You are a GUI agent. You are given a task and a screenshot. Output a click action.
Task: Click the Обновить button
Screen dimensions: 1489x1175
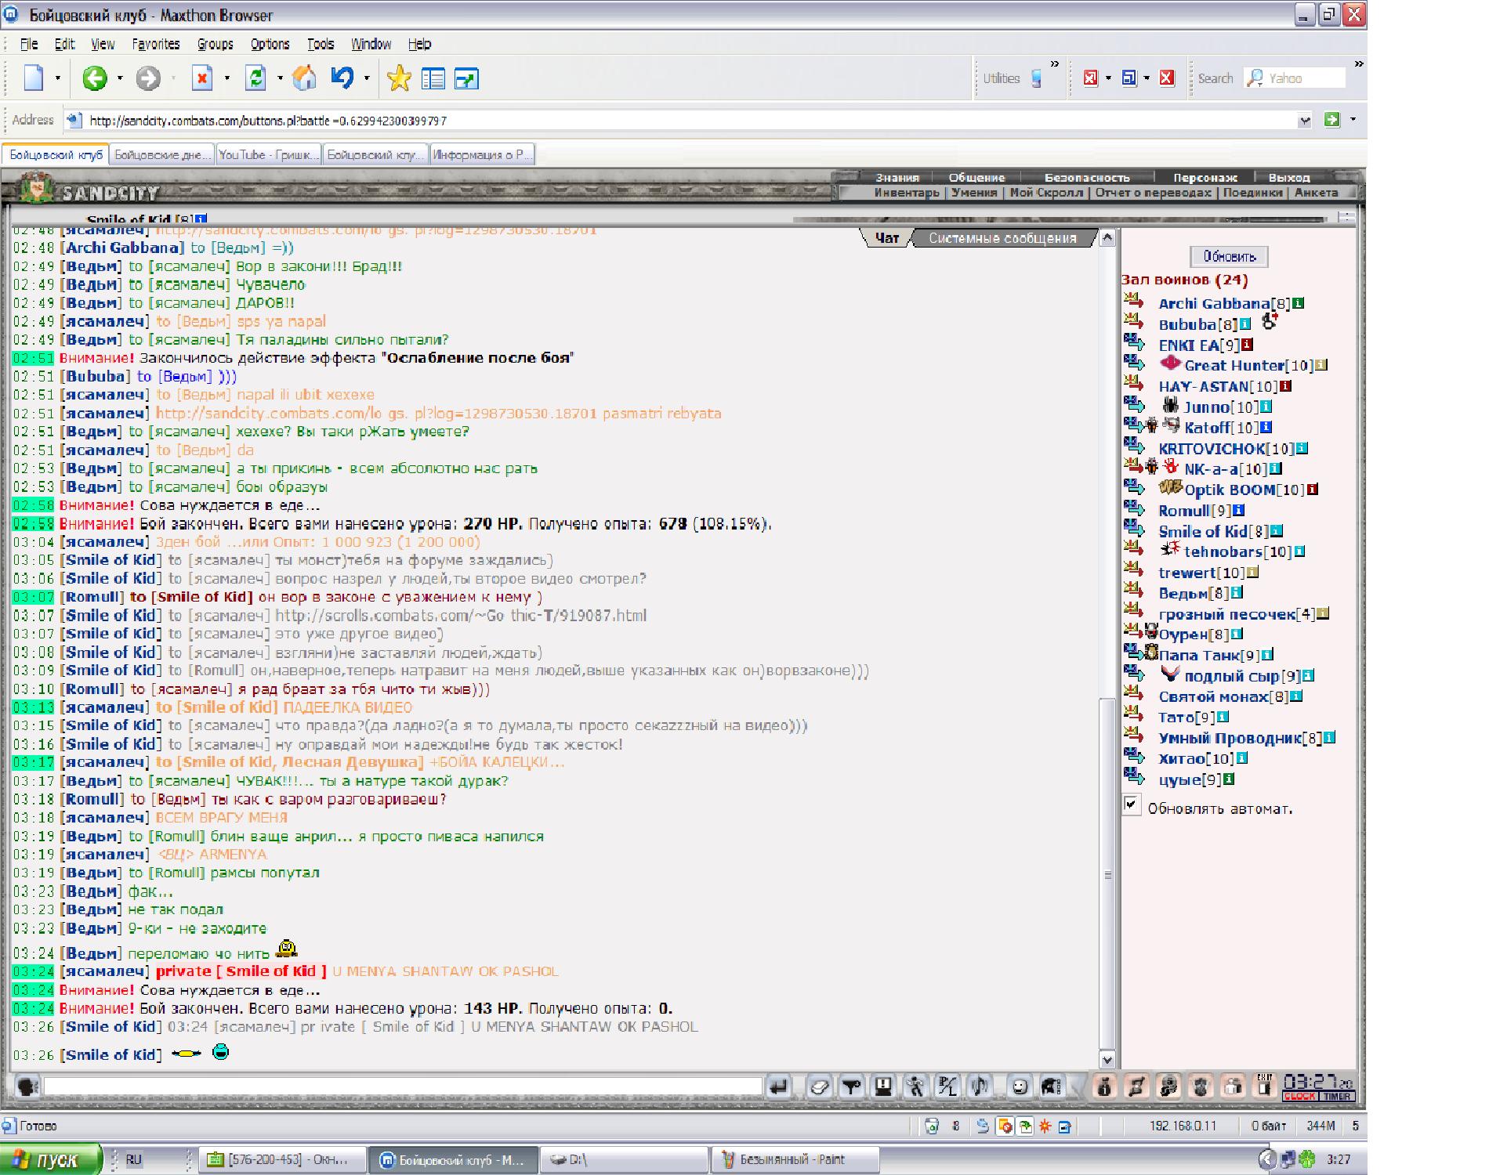(x=1229, y=256)
